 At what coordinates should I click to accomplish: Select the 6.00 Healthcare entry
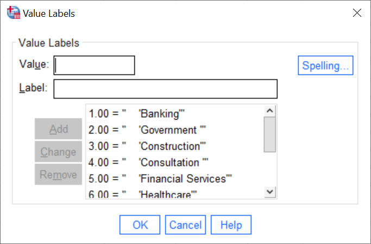(x=174, y=195)
